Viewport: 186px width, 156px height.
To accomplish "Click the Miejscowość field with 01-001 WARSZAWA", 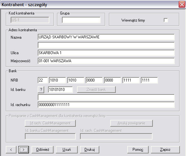I will pyautogui.click(x=106, y=61).
